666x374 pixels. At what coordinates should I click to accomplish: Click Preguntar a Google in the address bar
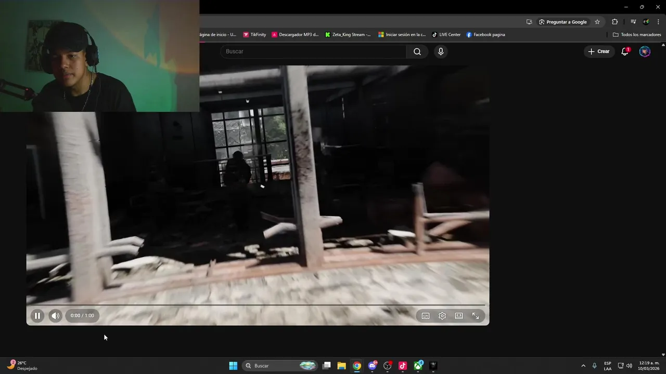[x=563, y=22]
